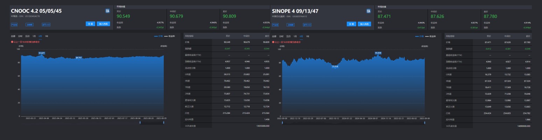Click CNOOC's large green 90.679 mid price
This screenshot has height=140, width=542.
pos(177,16)
